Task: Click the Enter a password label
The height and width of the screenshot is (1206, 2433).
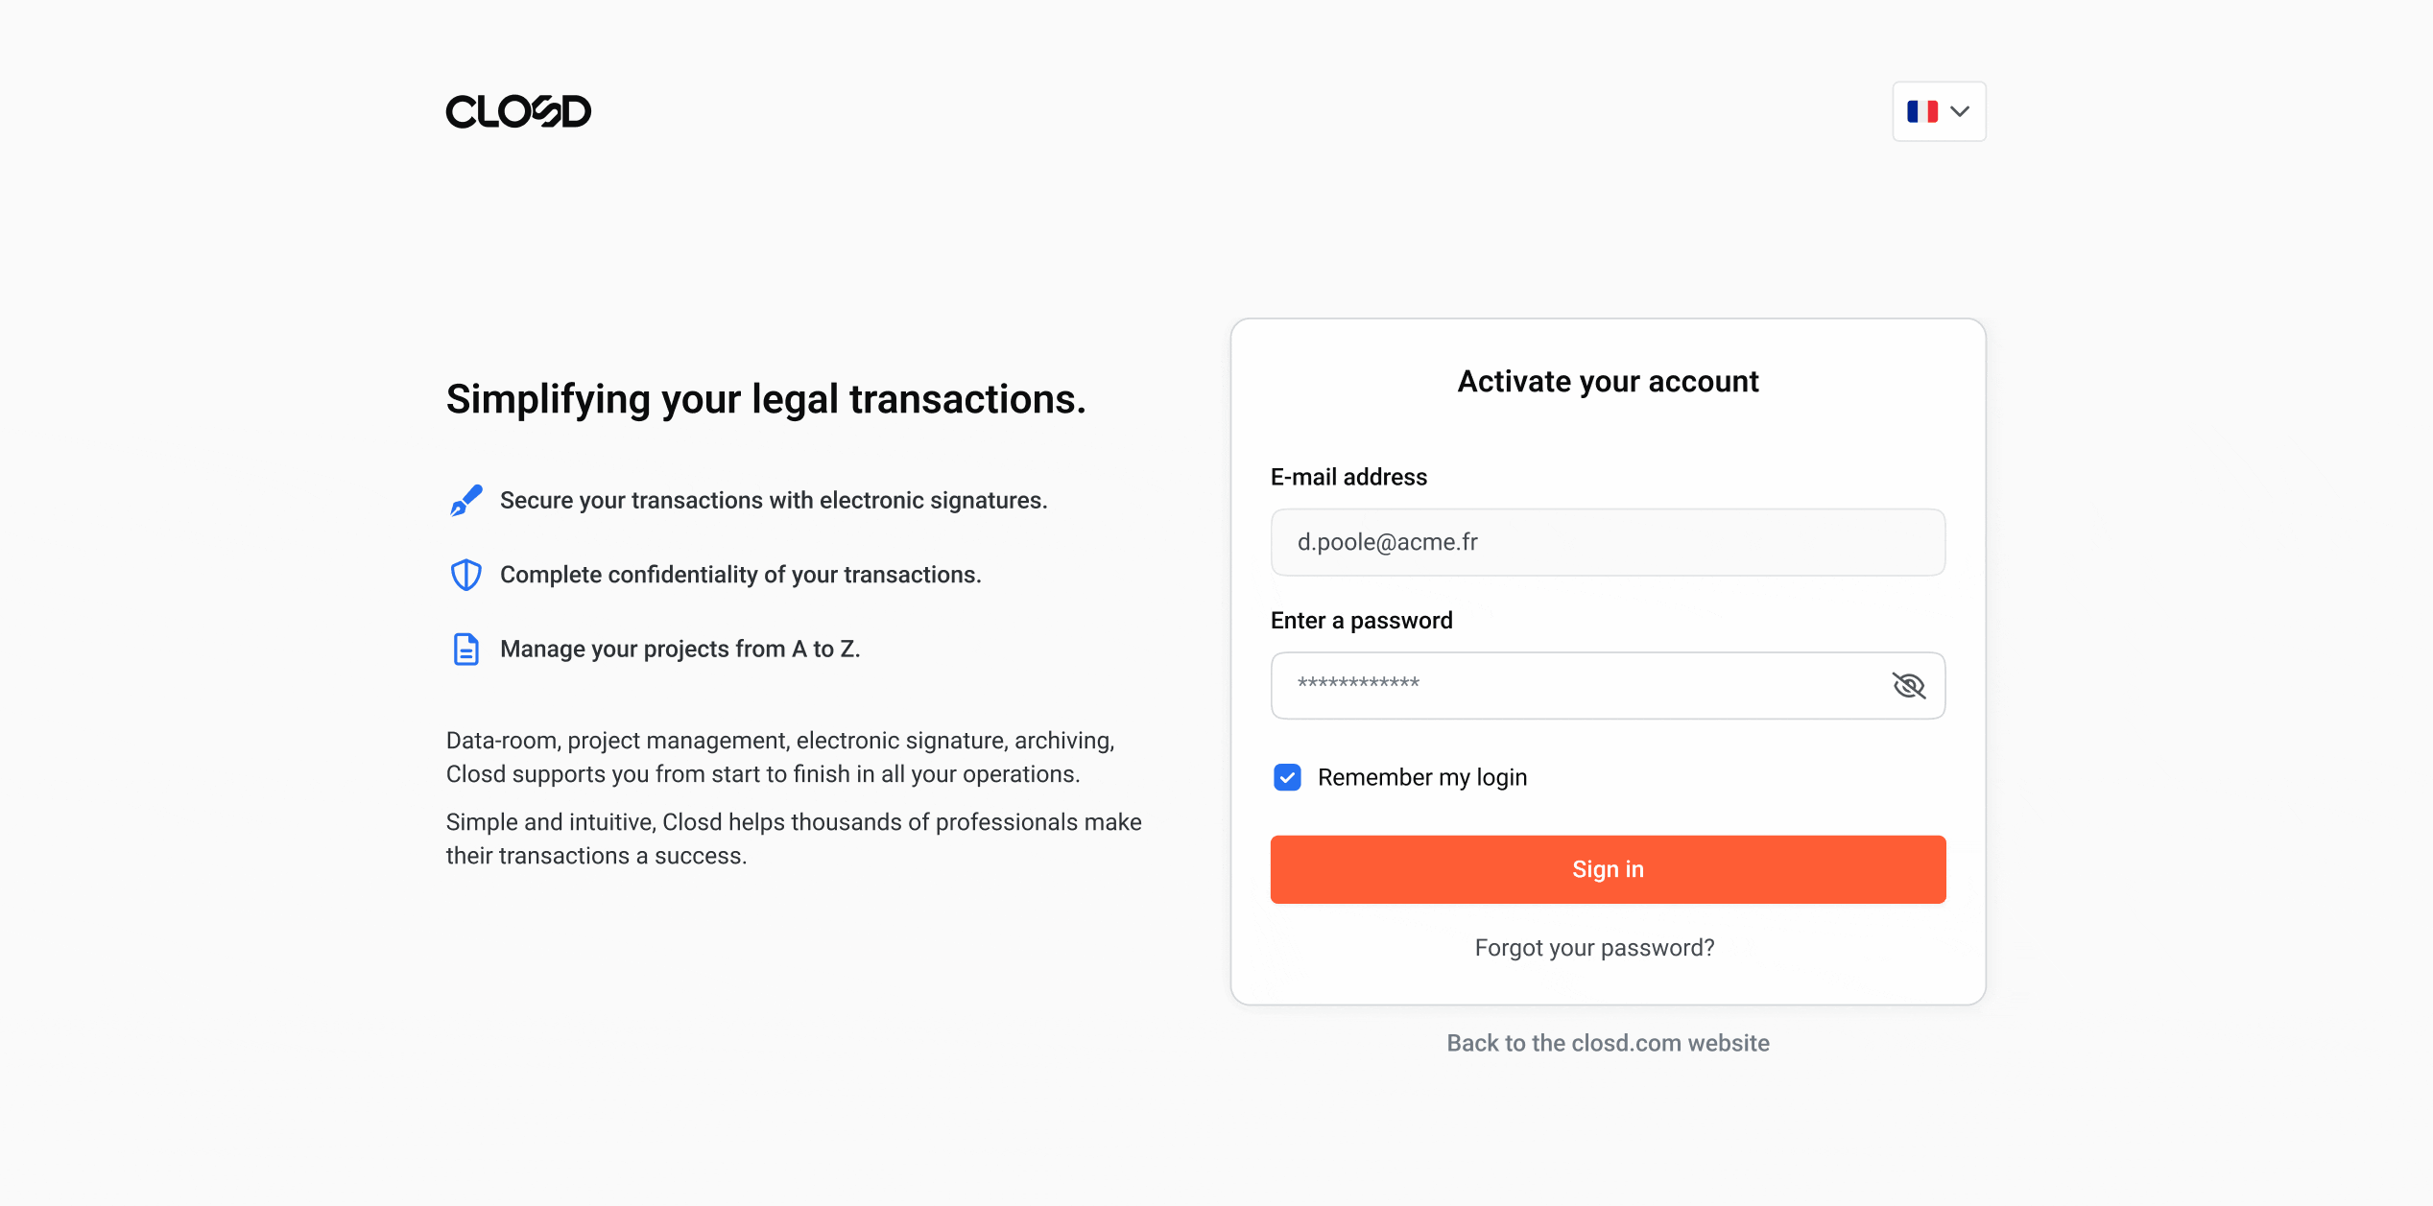Action: [1362, 621]
